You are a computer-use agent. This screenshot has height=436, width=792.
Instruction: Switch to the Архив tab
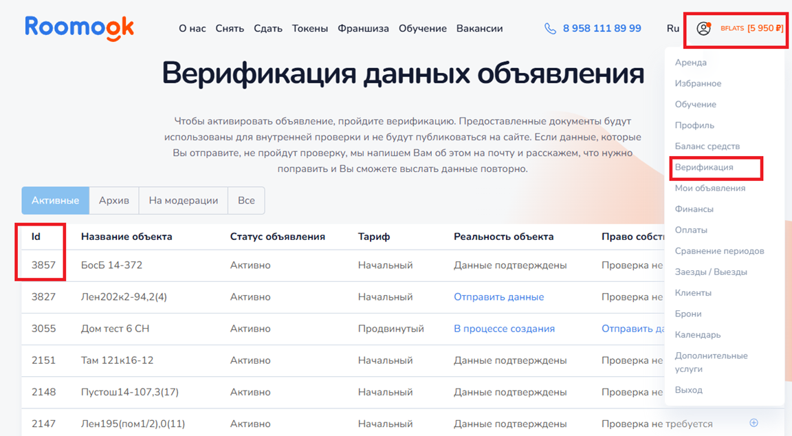pos(114,201)
